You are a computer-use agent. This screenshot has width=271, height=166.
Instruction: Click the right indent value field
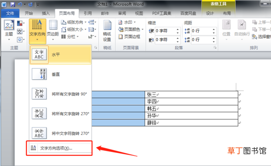(x=165, y=40)
